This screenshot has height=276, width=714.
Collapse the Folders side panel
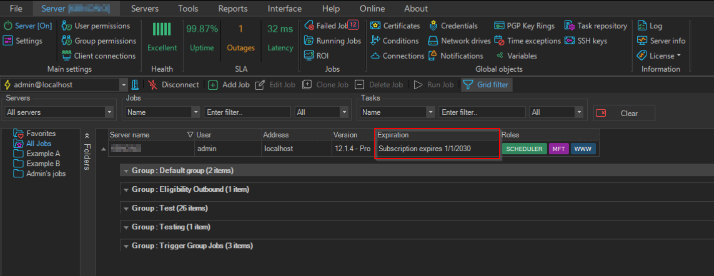tap(87, 135)
